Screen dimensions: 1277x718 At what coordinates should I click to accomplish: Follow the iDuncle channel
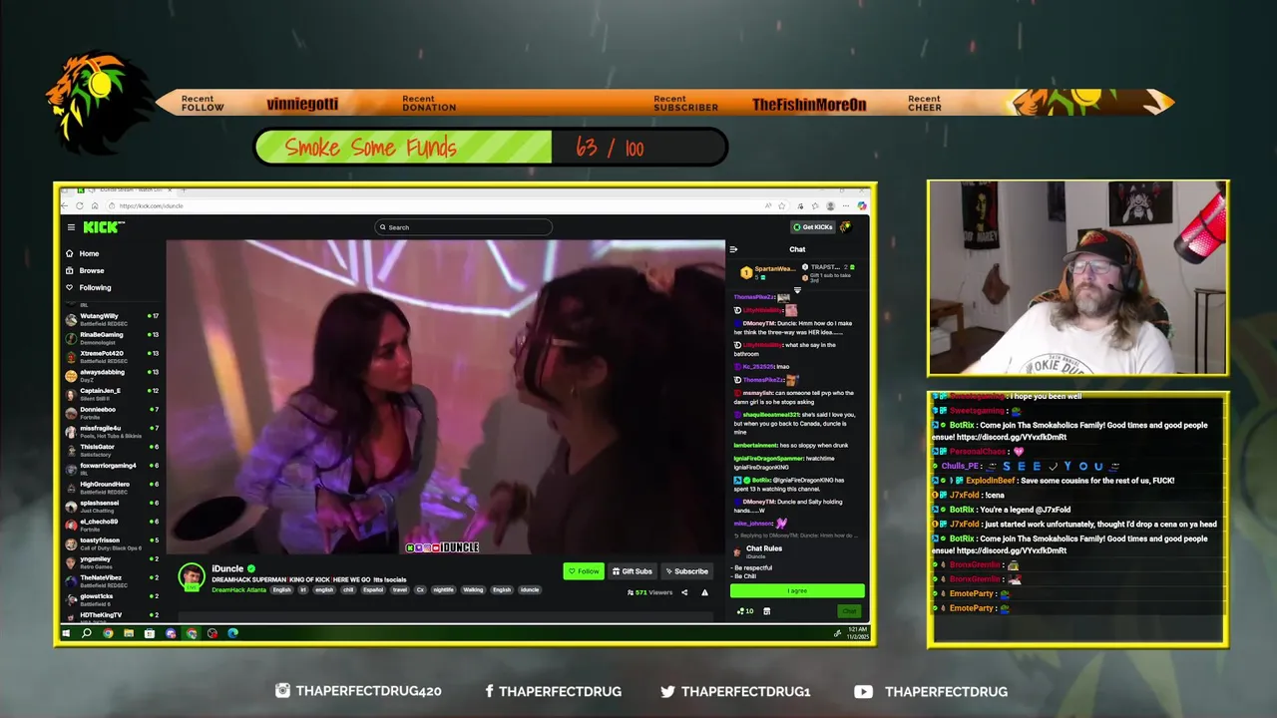pyautogui.click(x=584, y=571)
